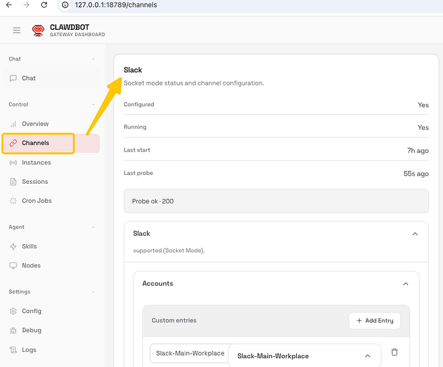Click 'Socket mode status and channel configuration.' text
This screenshot has height=367, width=443.
[194, 83]
